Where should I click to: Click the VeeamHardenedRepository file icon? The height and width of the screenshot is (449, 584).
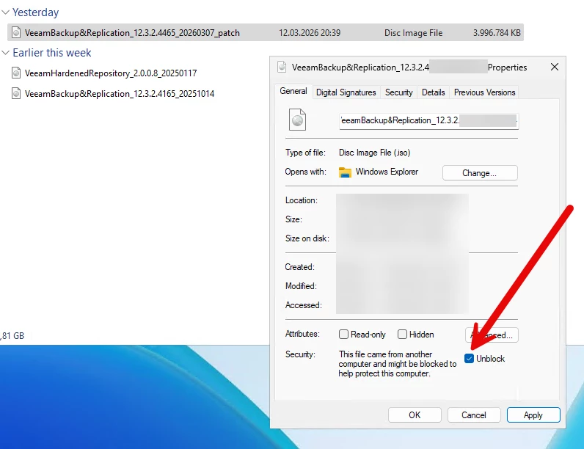16,73
